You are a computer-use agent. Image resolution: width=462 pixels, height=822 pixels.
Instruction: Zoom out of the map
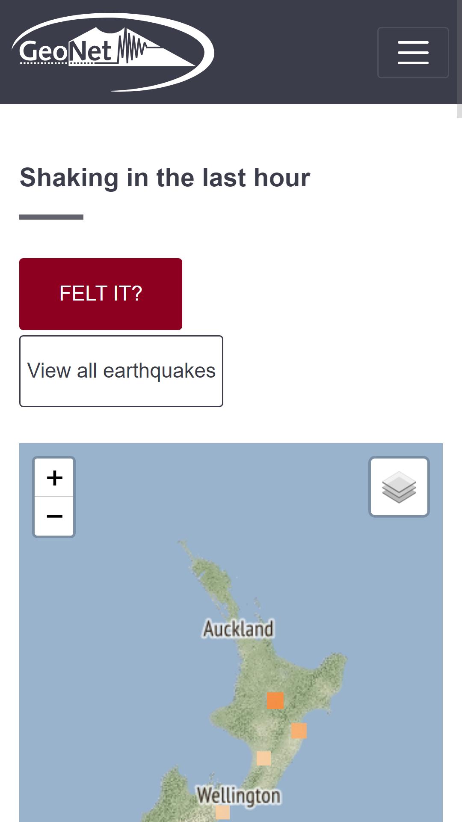54,516
